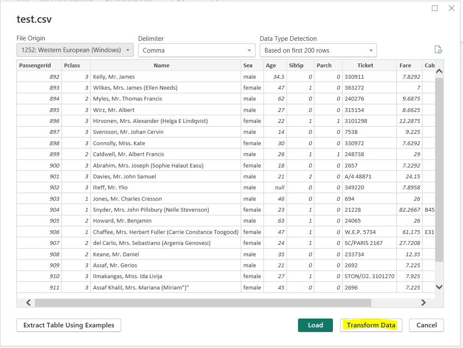Click the Delimiter dropdown arrow
This screenshot has width=463, height=348.
pos(250,50)
